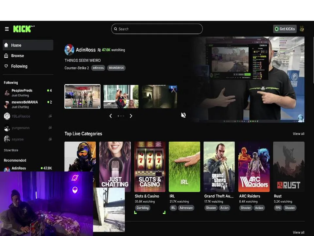The image size is (314, 236).
Task: Open the Rust category card
Action: pos(289,167)
